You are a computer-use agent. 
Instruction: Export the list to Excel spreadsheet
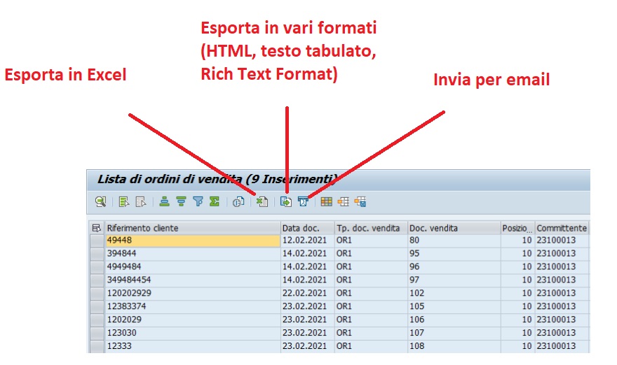(262, 202)
